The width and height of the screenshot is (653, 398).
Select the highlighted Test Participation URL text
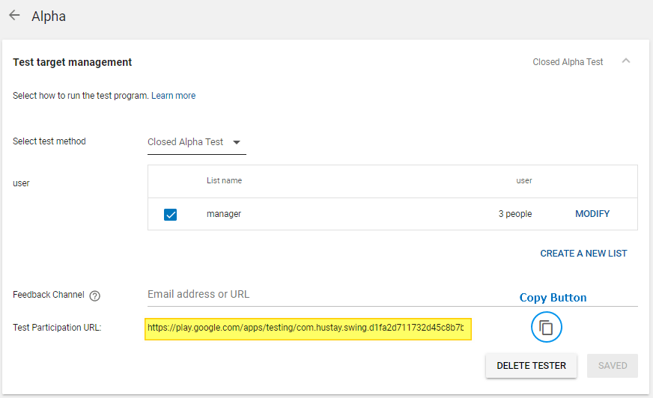pos(308,328)
